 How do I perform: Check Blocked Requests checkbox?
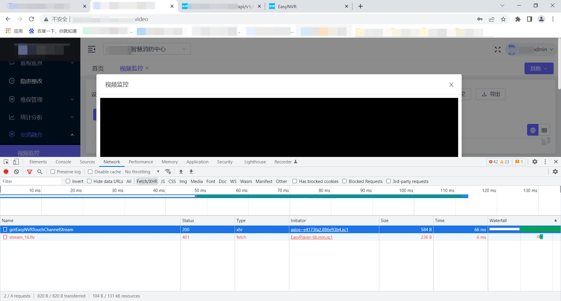(x=344, y=181)
